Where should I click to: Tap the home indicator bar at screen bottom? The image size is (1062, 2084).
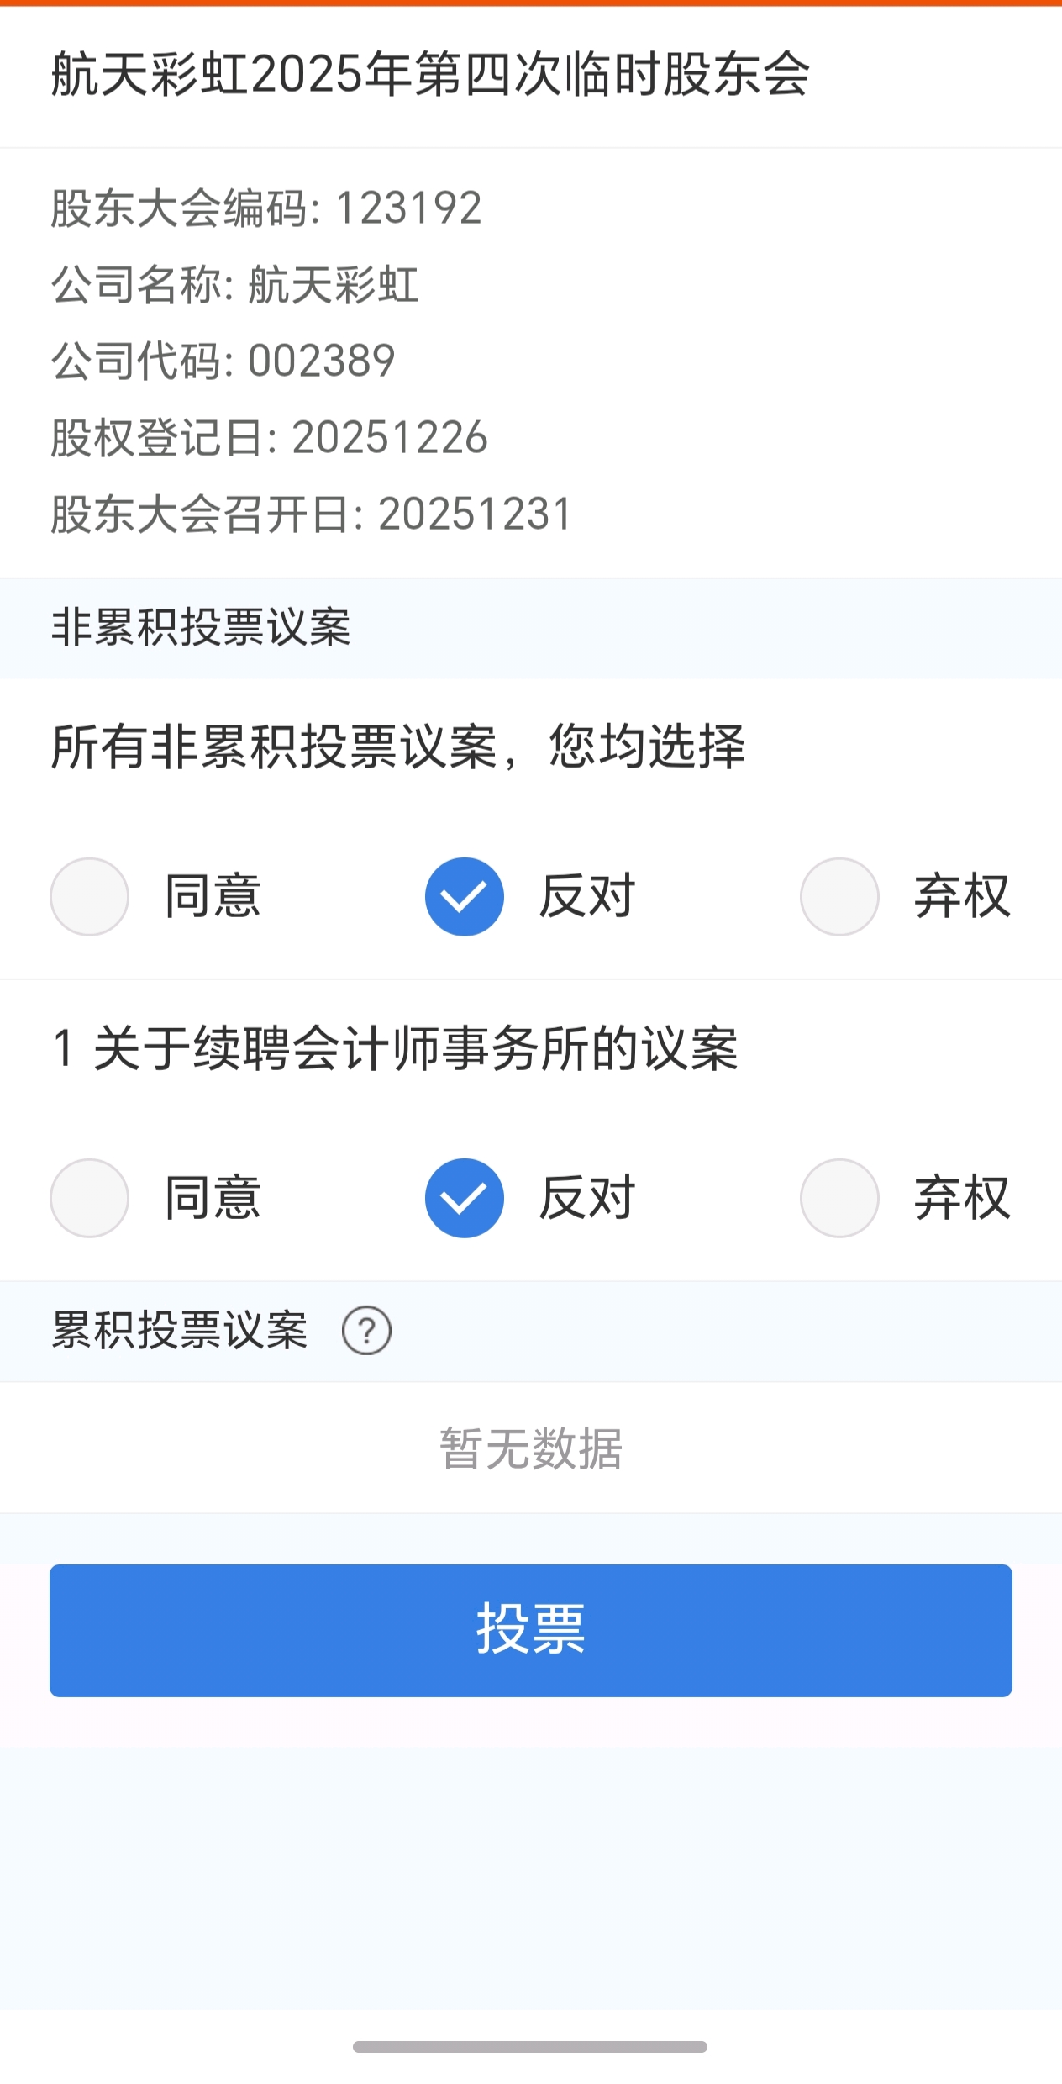[x=530, y=2046]
